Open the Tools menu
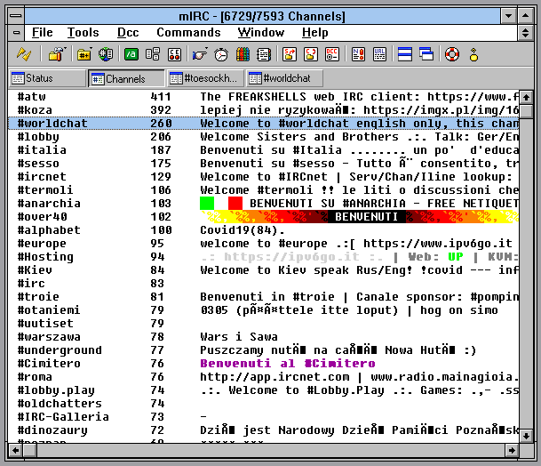Screen dimensions: 541x466 83,33
